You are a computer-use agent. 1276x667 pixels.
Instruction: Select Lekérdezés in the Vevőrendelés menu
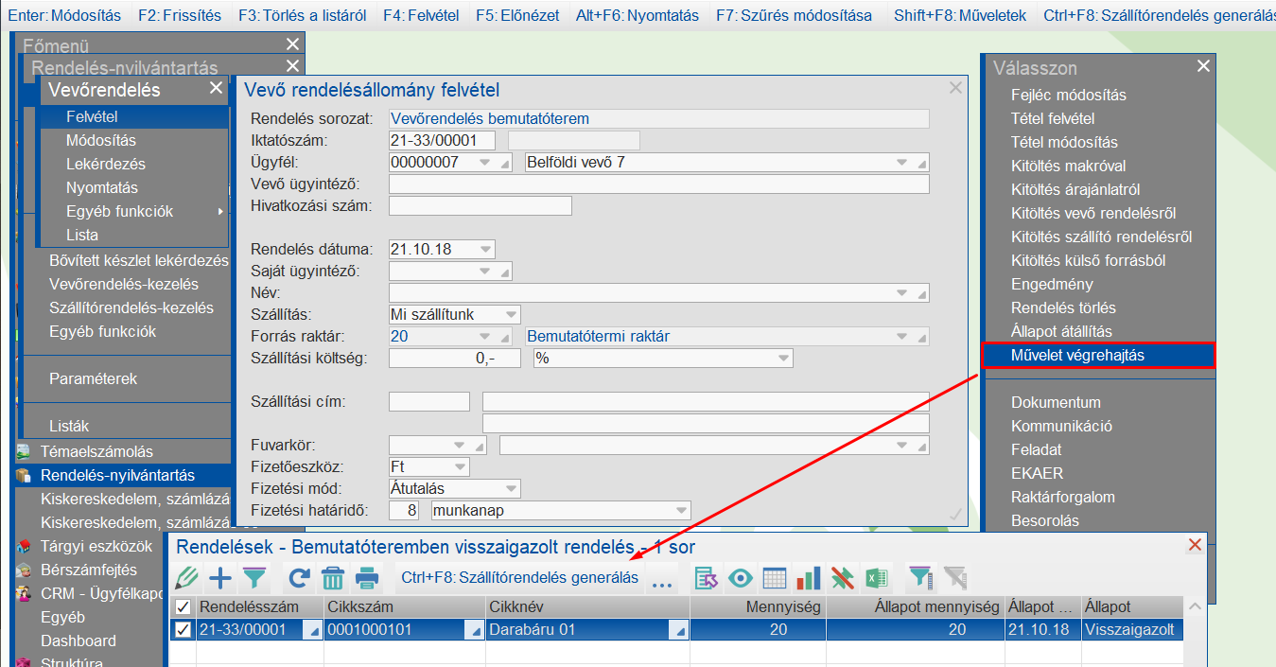point(134,164)
